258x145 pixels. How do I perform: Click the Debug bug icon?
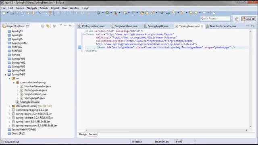click(x=99, y=12)
